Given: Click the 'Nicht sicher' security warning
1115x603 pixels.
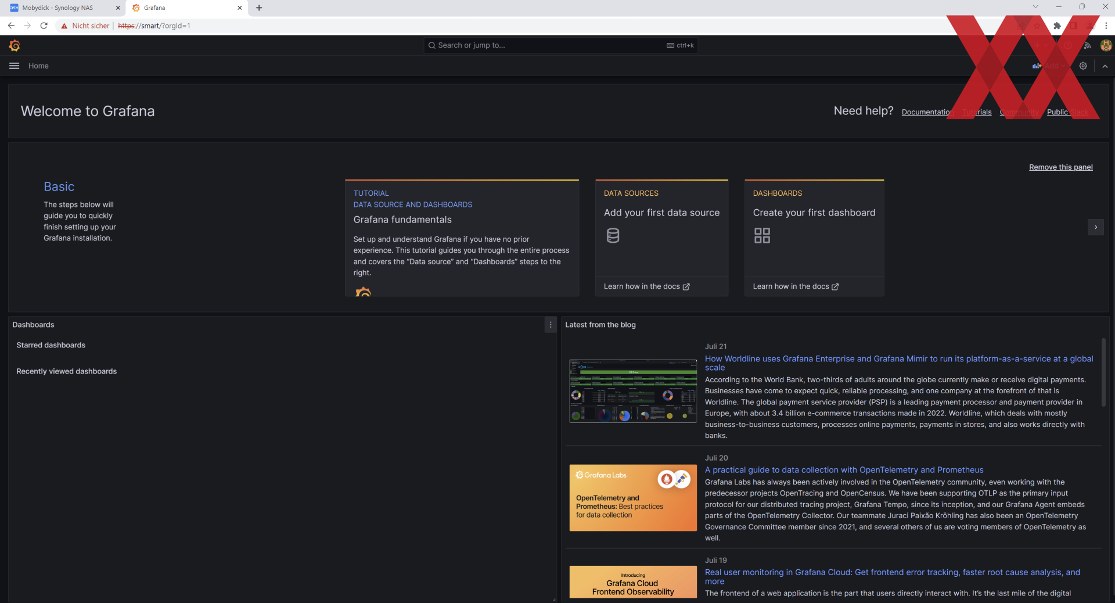Looking at the screenshot, I should [x=85, y=26].
